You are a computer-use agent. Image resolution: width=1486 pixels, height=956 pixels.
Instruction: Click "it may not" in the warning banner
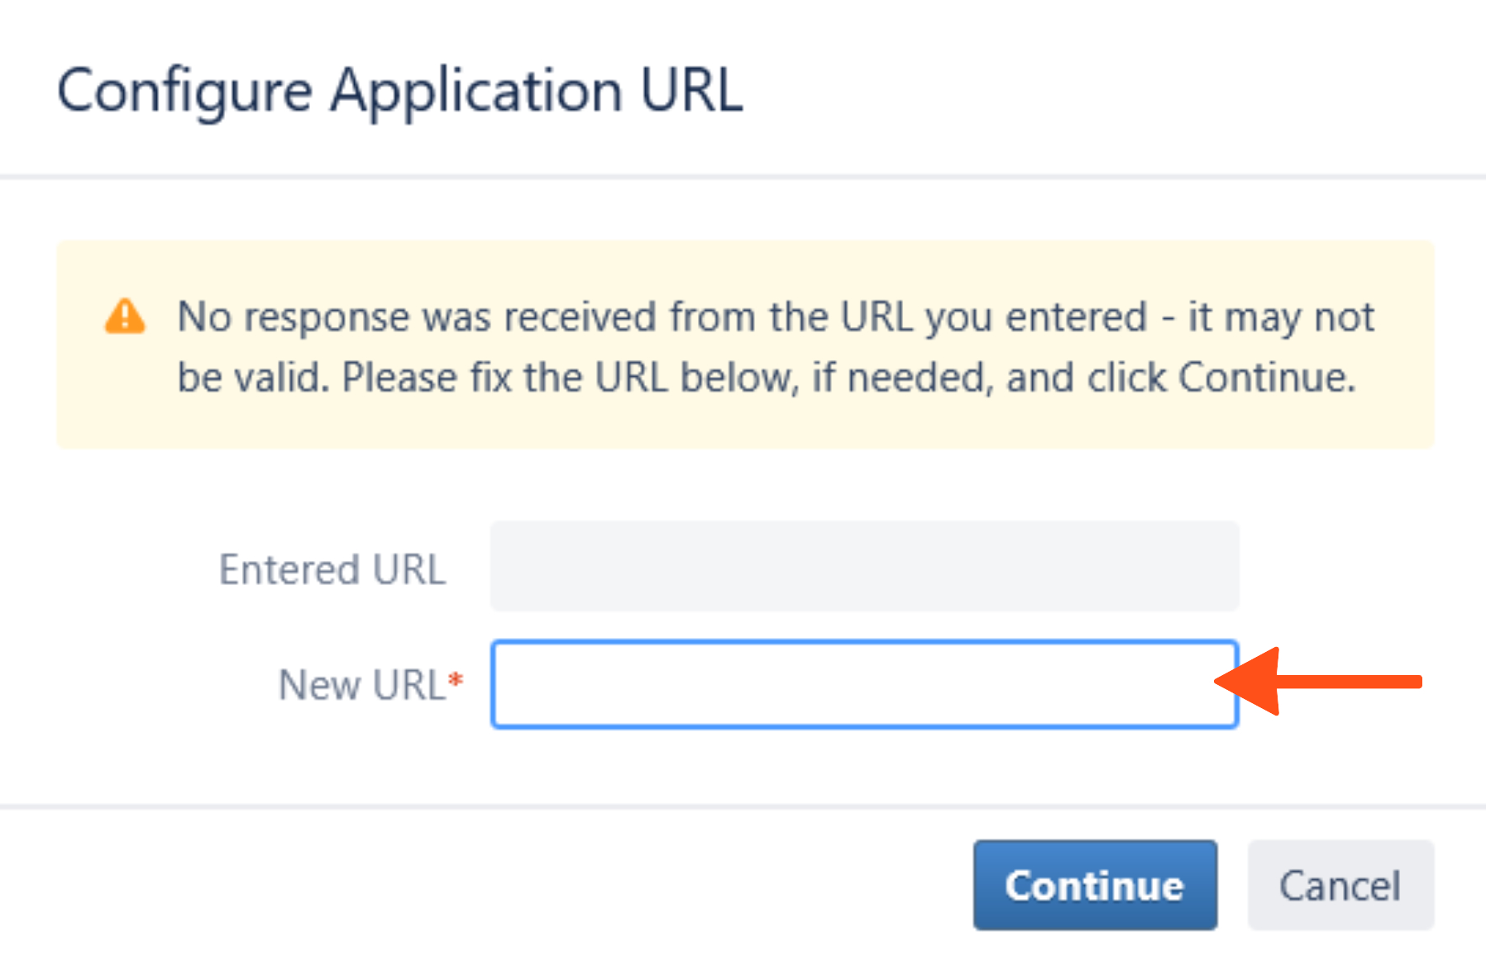1281,317
